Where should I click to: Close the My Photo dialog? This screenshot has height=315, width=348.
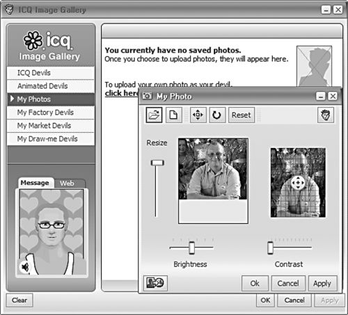(x=333, y=96)
